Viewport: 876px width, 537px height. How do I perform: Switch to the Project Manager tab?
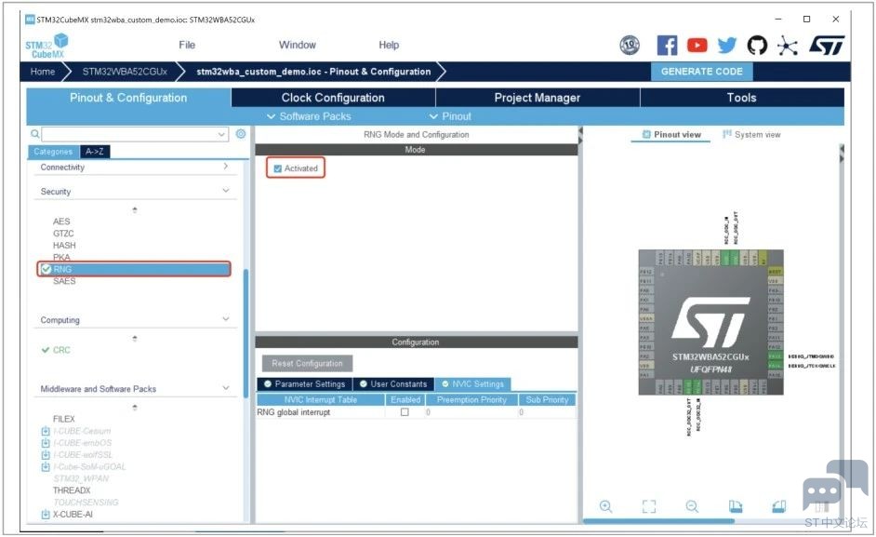click(x=538, y=98)
